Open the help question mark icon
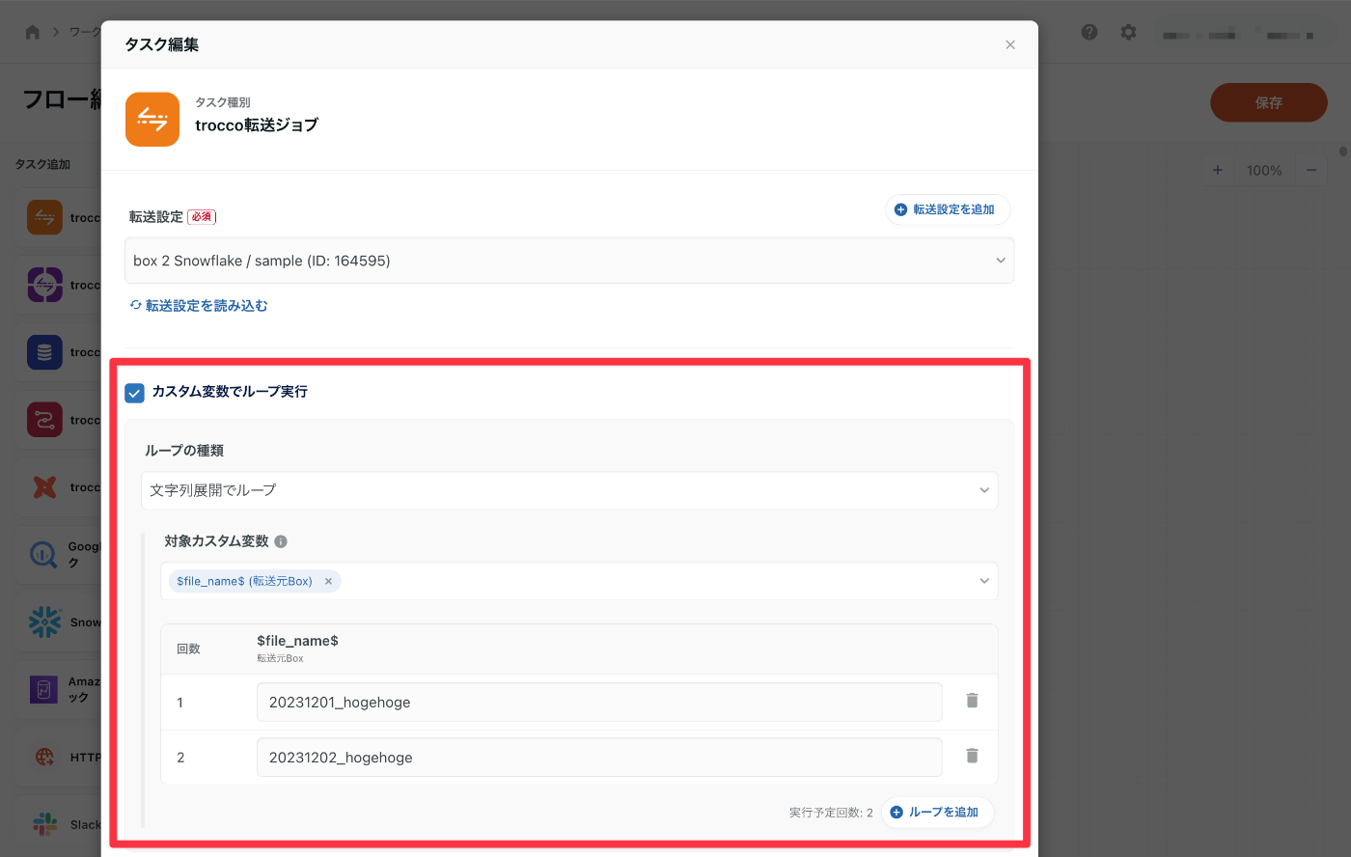Screen dimensions: 1351x857 tap(1089, 32)
